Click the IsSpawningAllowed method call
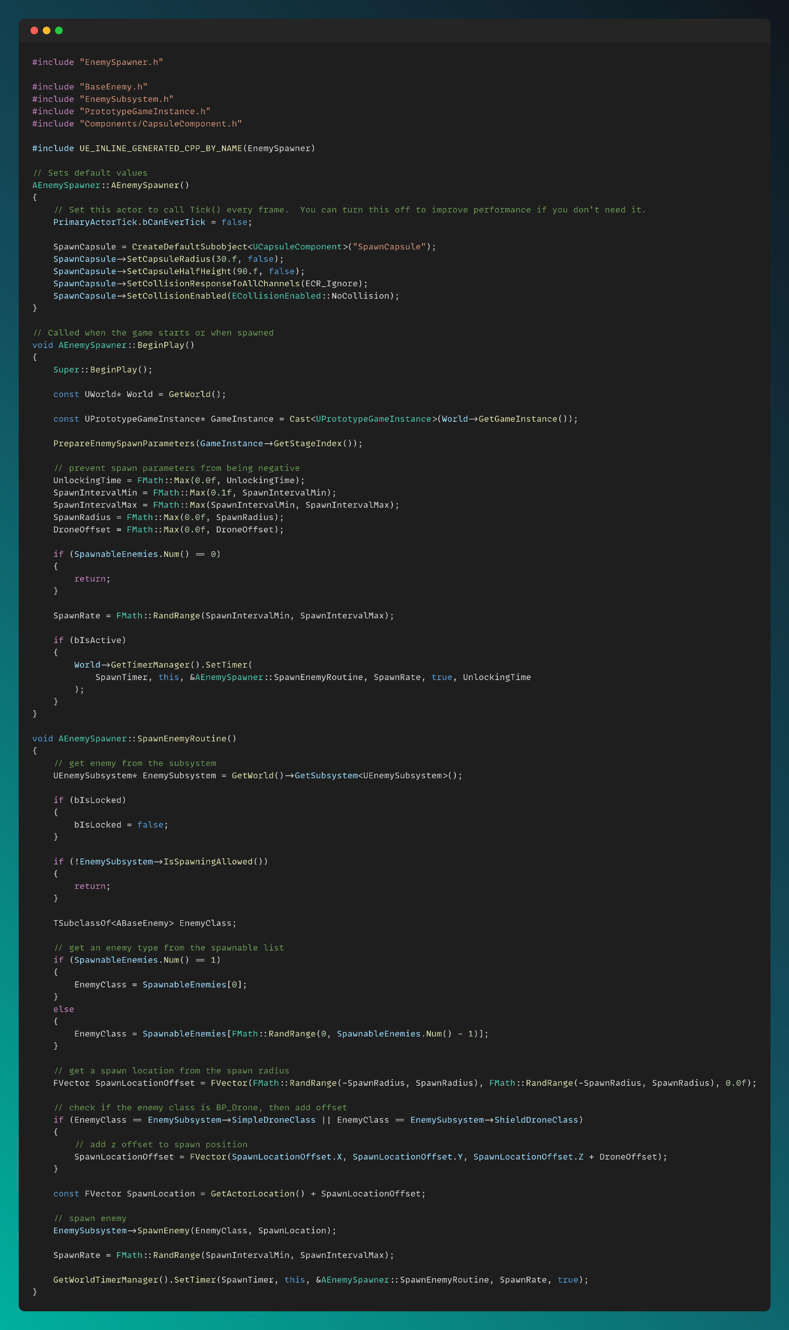Screen dimensions: 789x1330 pyautogui.click(x=207, y=861)
